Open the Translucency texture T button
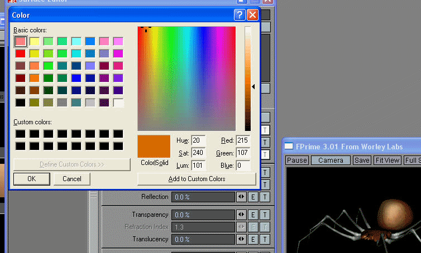 click(265, 239)
